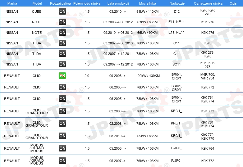Select the Z12 body code cell
The height and width of the screenshot is (167, 243).
(x=177, y=11)
